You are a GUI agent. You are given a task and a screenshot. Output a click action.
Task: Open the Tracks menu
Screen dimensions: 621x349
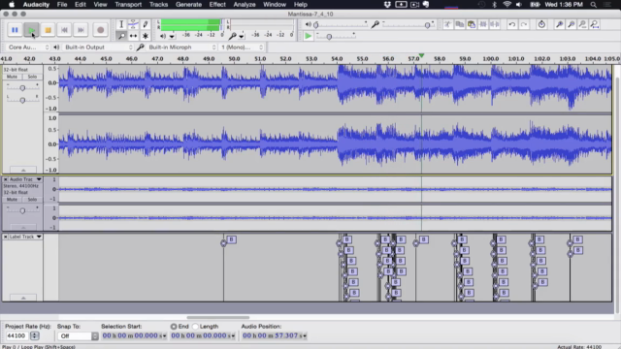(158, 4)
